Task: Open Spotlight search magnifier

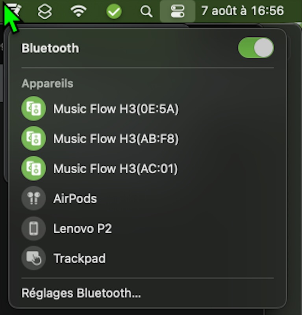Action: [x=146, y=11]
